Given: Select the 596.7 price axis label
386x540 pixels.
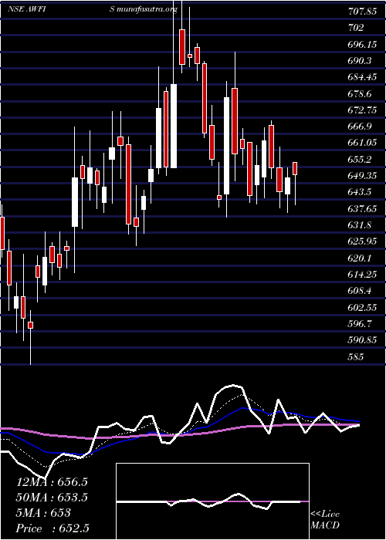Looking at the screenshot, I should click(360, 324).
